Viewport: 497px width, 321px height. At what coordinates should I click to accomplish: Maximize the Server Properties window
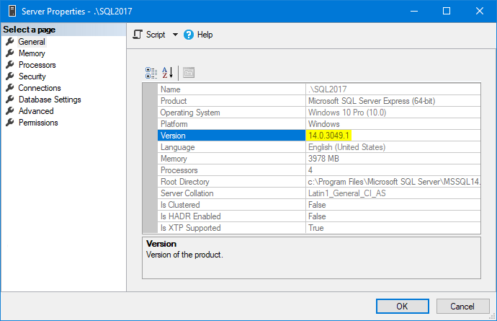(447, 11)
